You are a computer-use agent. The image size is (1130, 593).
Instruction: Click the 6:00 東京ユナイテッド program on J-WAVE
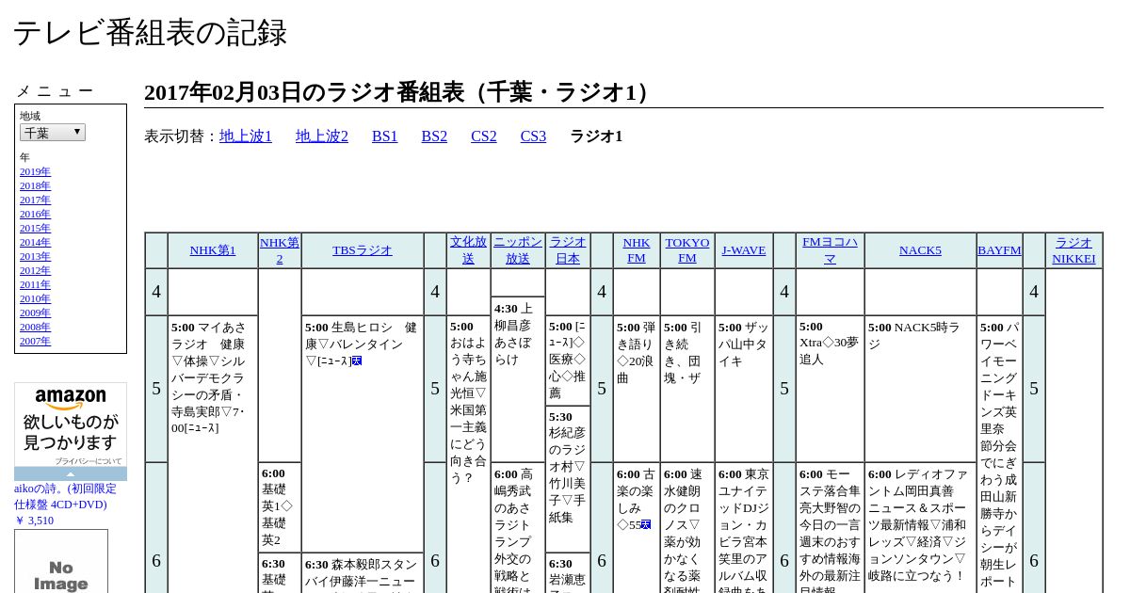pyautogui.click(x=744, y=527)
